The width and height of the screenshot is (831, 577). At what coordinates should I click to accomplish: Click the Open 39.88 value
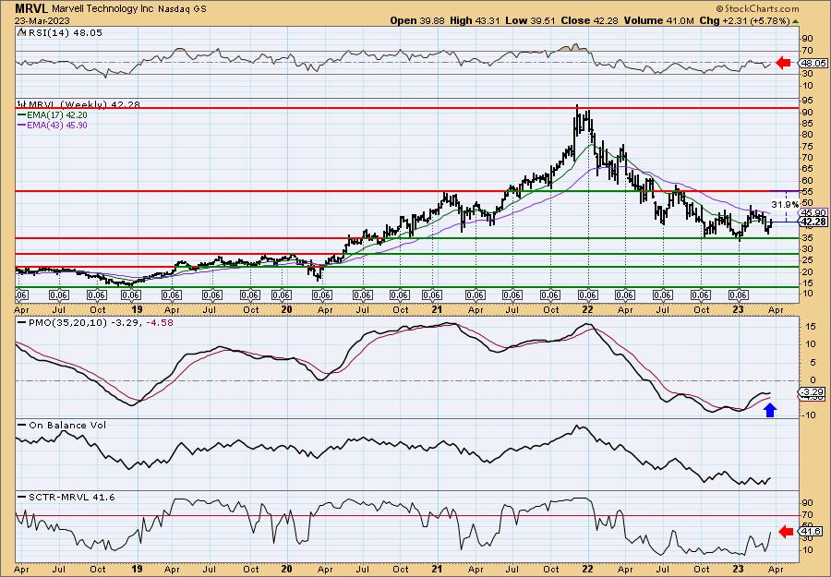pos(418,20)
